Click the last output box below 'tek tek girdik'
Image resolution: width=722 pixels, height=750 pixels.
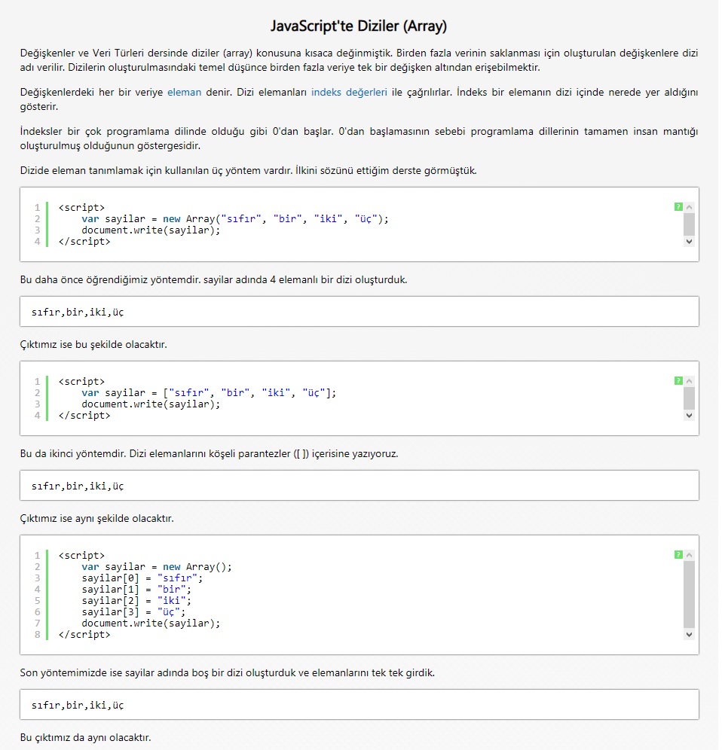359,705
